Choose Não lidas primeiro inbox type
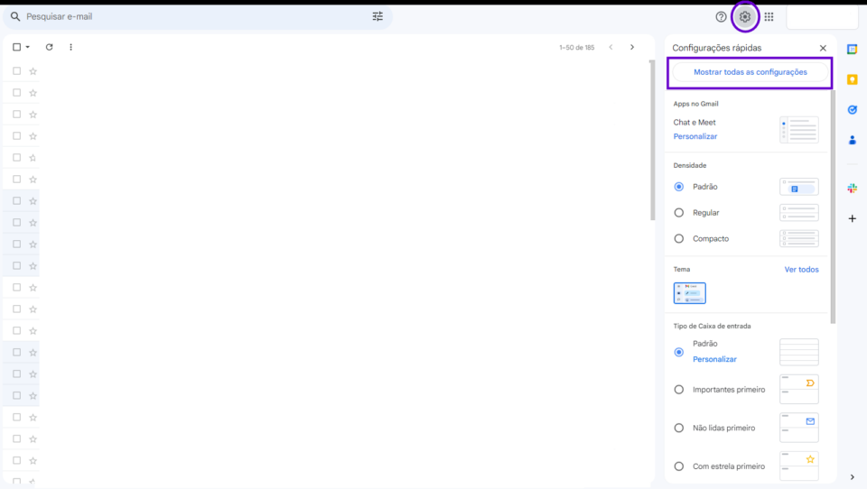 click(x=679, y=428)
